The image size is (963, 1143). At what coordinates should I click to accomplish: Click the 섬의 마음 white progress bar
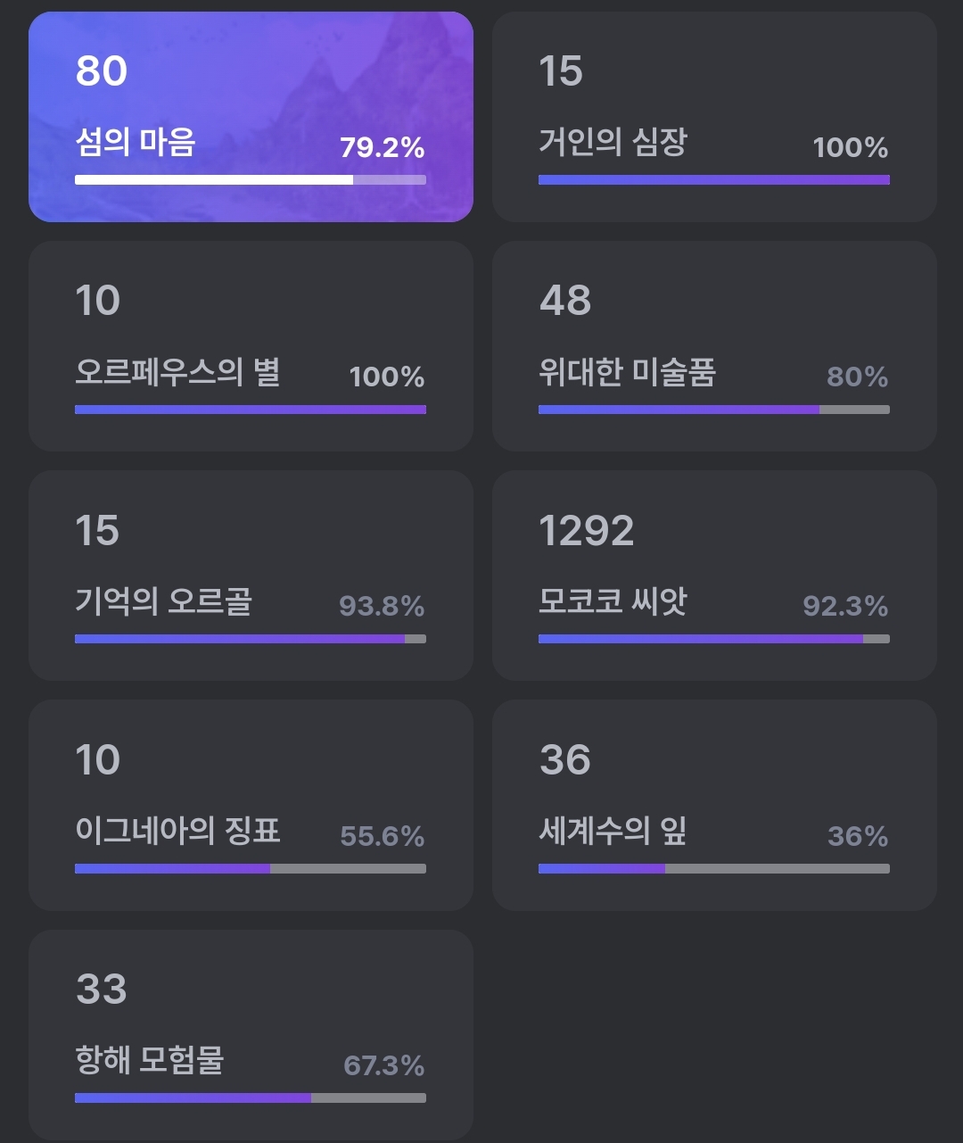click(251, 179)
